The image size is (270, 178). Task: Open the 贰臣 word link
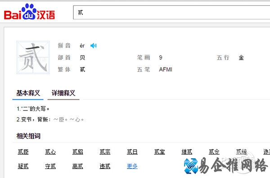(x=23, y=152)
